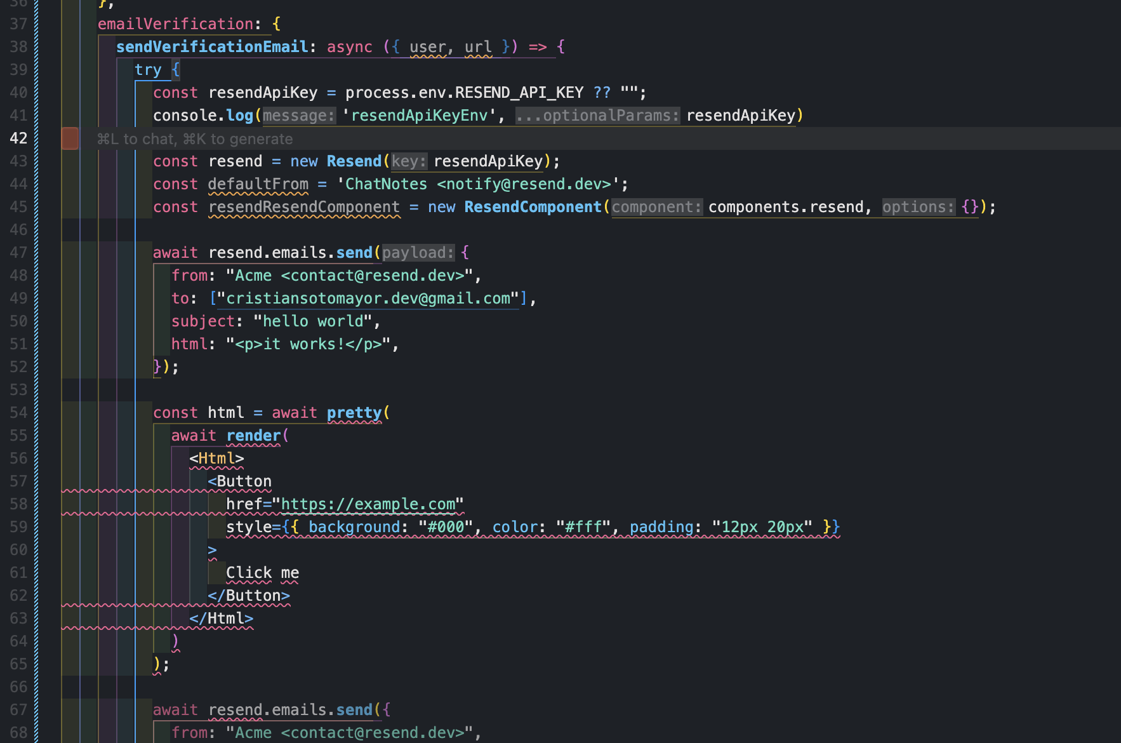The width and height of the screenshot is (1121, 743).
Task: Click the 'background' style property
Action: tap(354, 527)
